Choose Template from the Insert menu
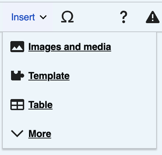 pyautogui.click(x=79, y=76)
